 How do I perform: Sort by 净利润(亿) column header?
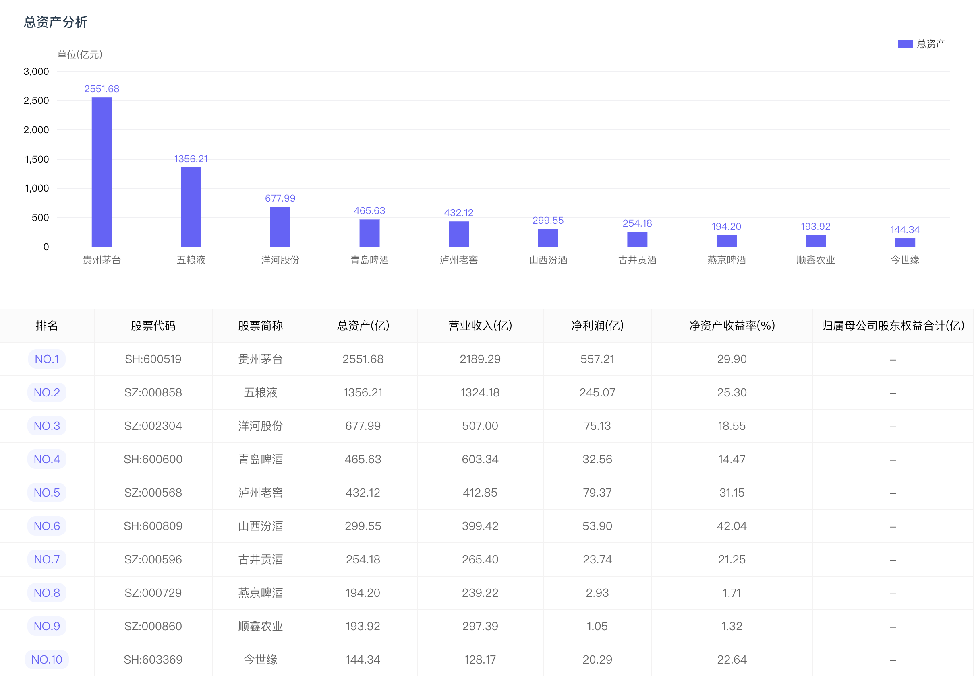[x=597, y=325]
